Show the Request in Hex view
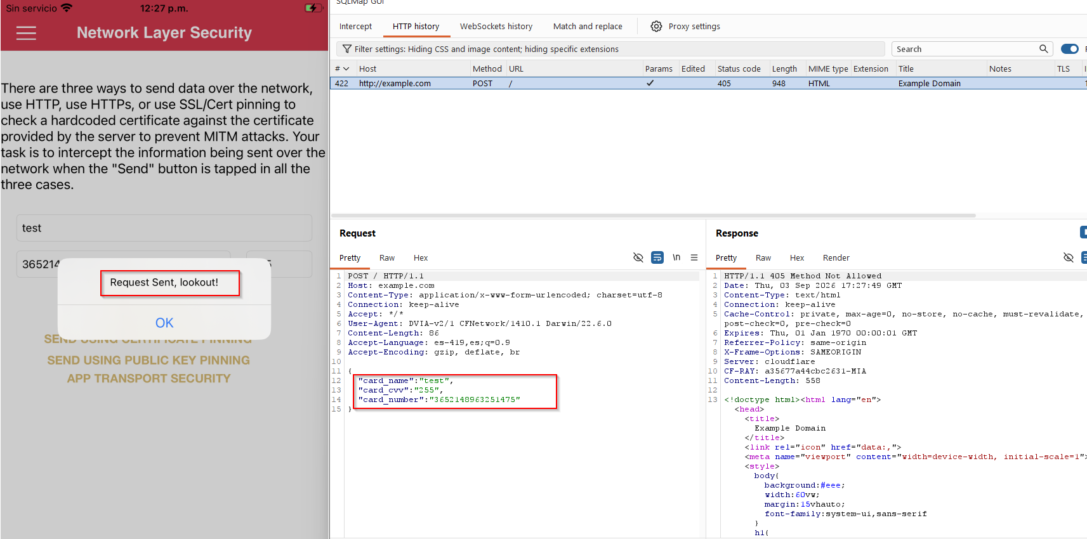This screenshot has width=1087, height=539. (x=421, y=257)
